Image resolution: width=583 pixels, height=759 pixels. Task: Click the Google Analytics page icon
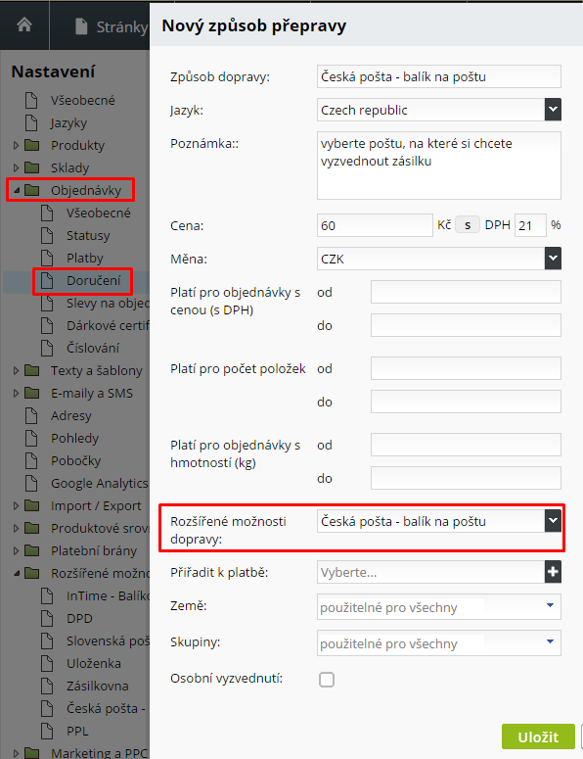point(31,483)
